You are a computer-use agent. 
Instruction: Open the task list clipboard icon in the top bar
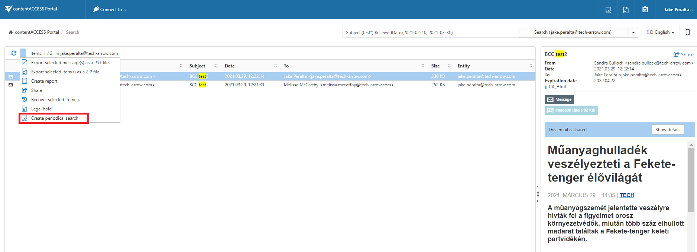(x=645, y=10)
